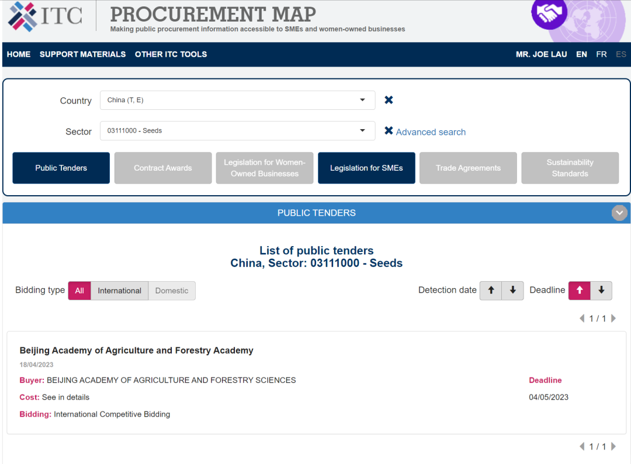
Task: Click the ITC logo
Action: [45, 16]
